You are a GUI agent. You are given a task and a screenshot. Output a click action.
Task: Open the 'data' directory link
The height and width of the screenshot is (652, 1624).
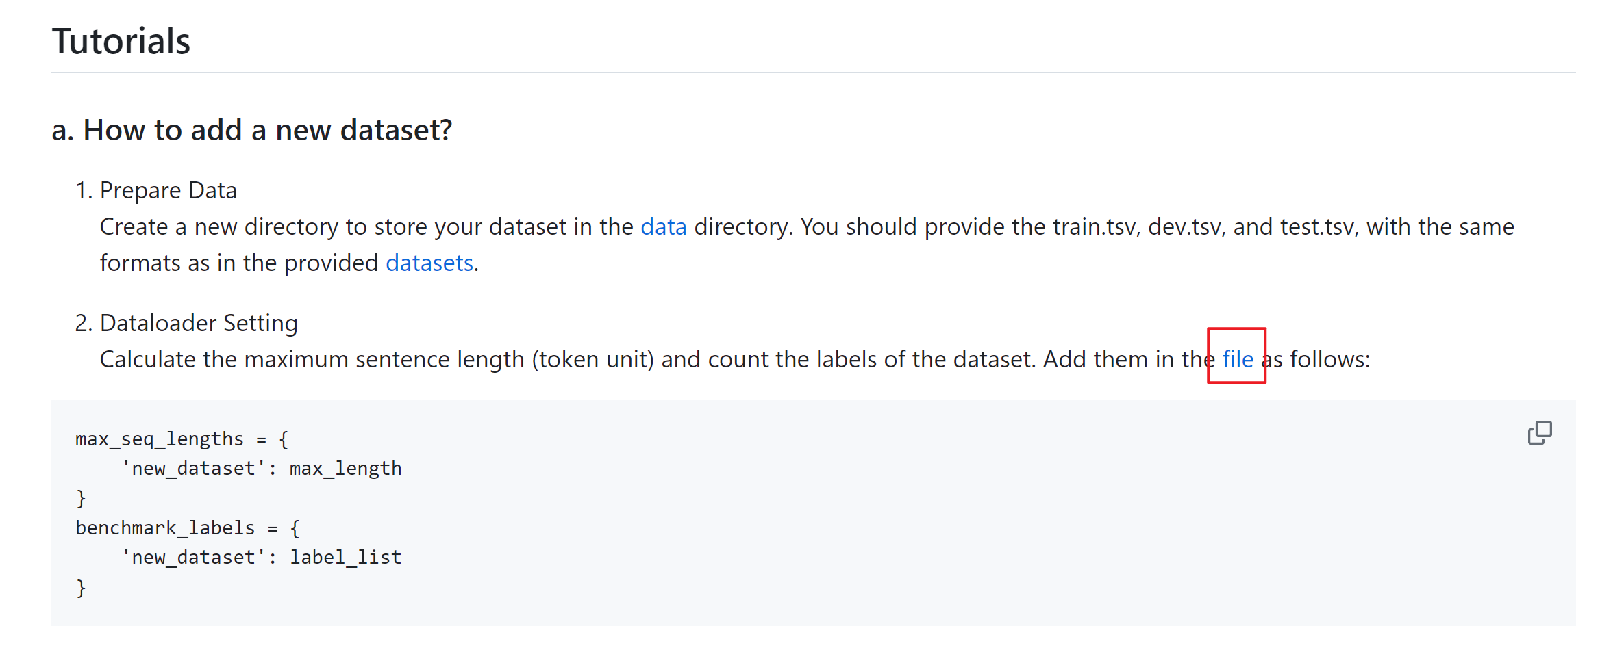[x=663, y=226]
